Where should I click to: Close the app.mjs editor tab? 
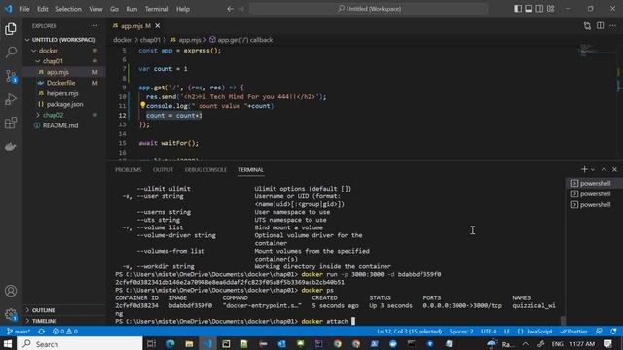[158, 26]
